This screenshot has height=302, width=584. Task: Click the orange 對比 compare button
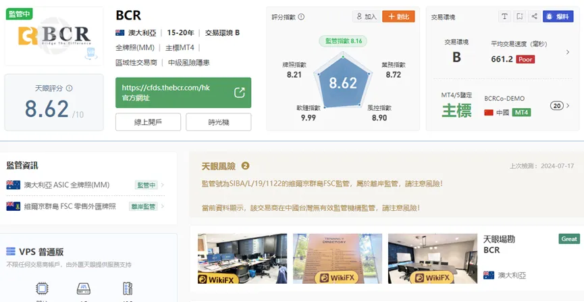(398, 16)
